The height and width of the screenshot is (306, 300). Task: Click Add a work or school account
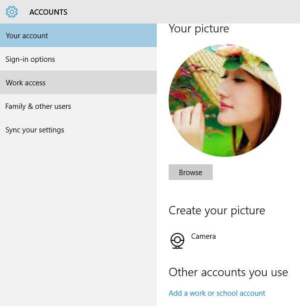217,293
